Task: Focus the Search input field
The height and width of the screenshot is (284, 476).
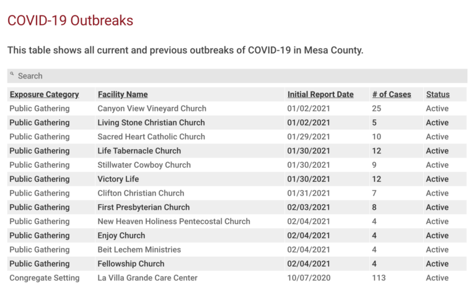Action: tap(237, 75)
